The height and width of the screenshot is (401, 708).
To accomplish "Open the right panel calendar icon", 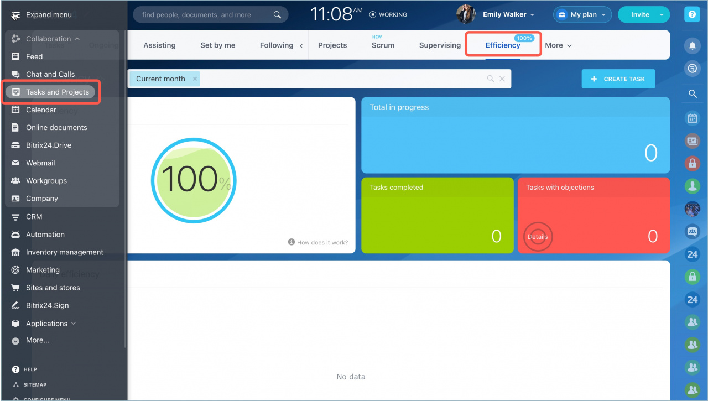I will [x=693, y=118].
